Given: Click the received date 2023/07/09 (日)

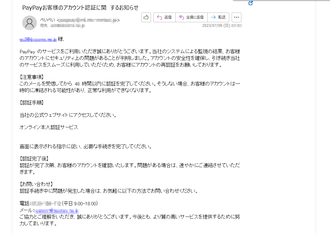Looking at the screenshot, I should coord(216,26).
